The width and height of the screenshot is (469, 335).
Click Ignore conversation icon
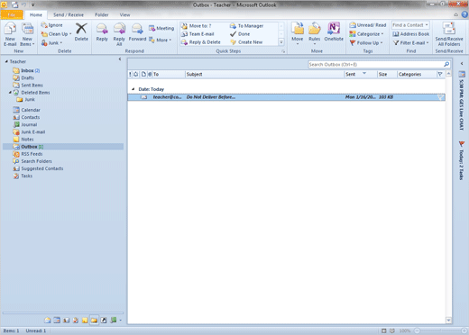[x=44, y=25]
